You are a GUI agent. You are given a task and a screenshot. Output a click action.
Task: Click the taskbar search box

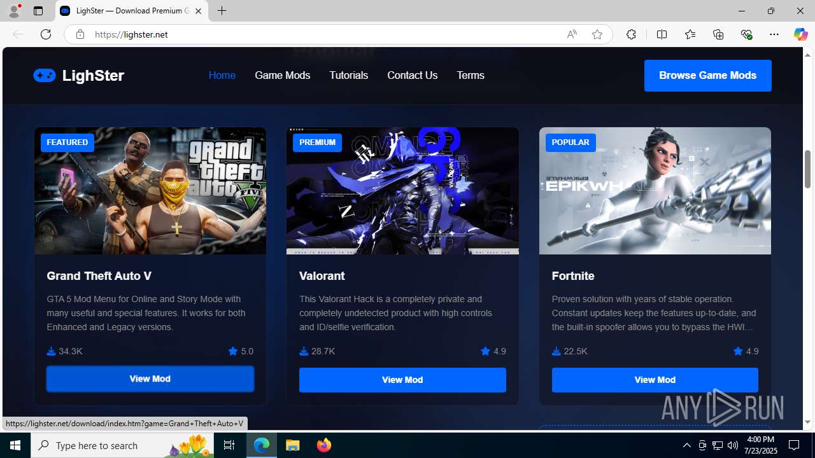click(x=122, y=445)
